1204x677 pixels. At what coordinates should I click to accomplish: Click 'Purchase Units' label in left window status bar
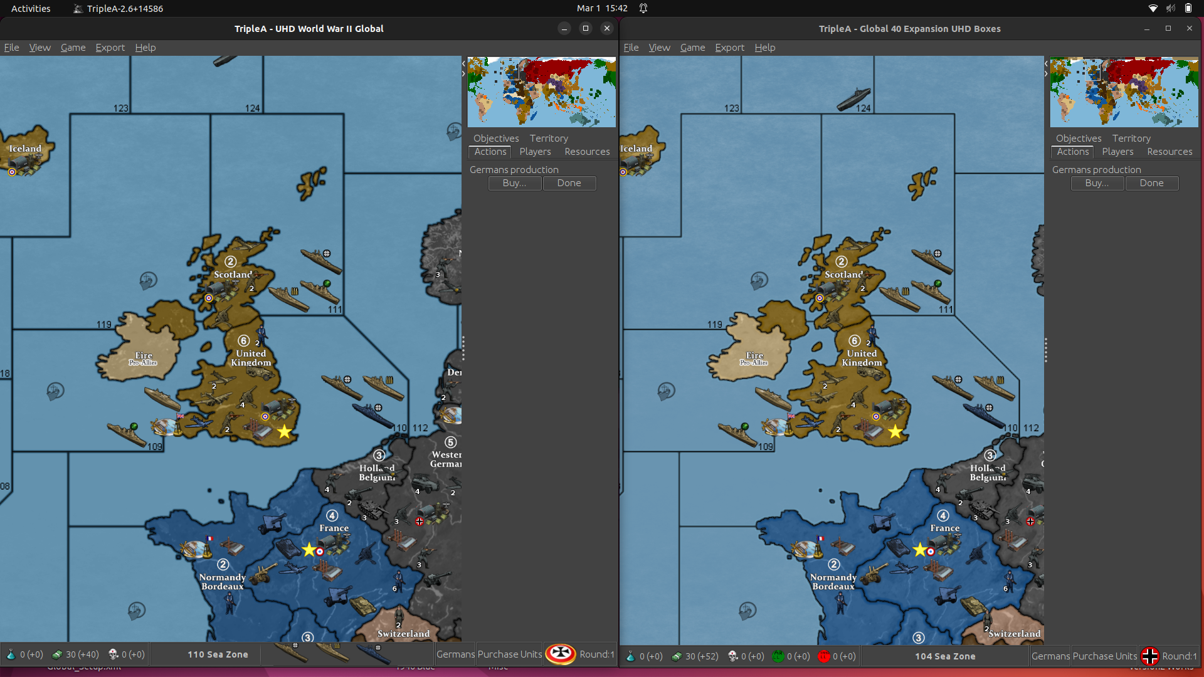510,654
